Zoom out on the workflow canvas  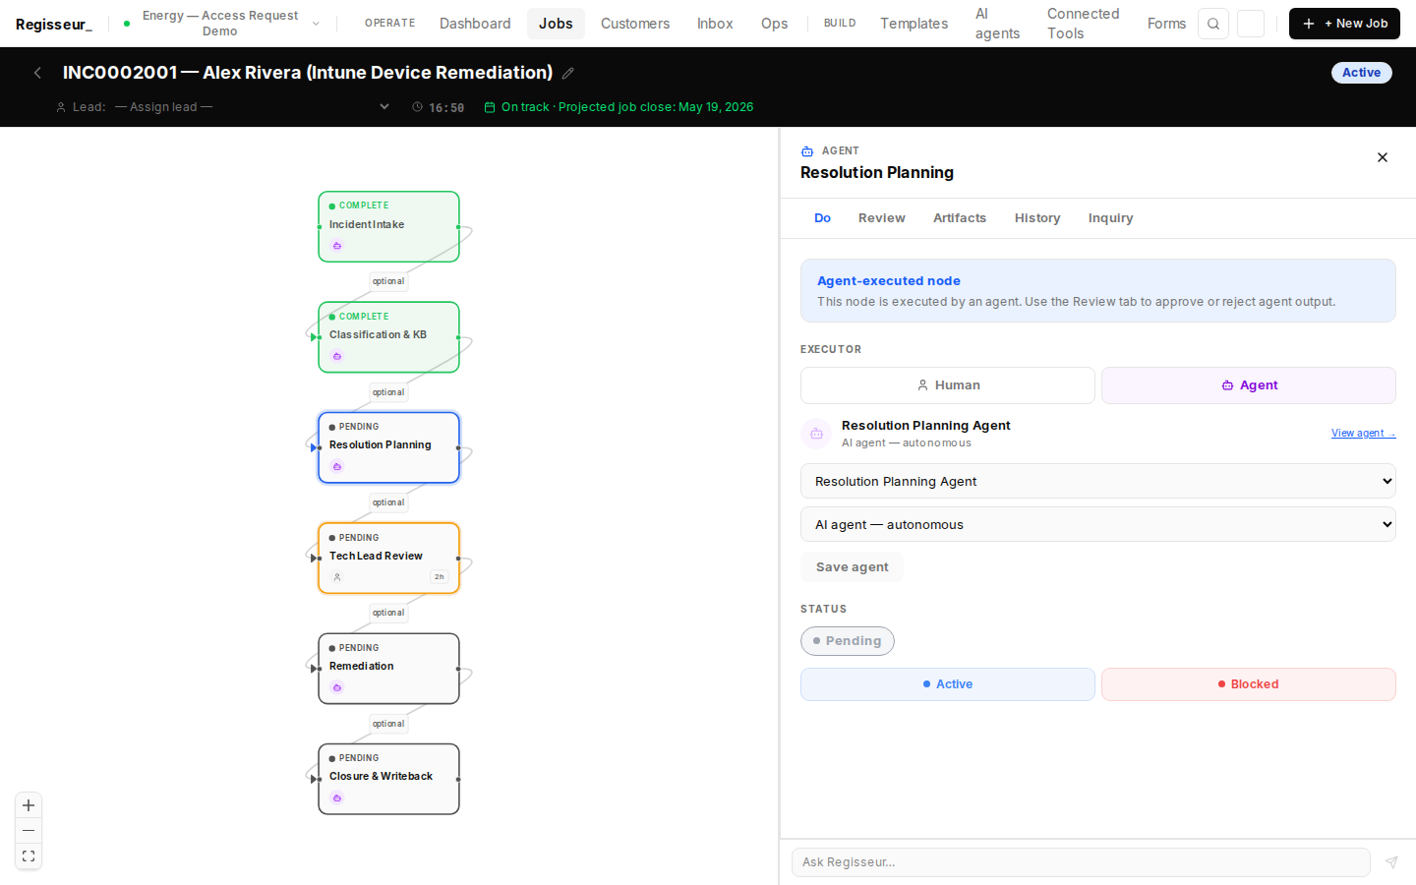click(x=29, y=831)
